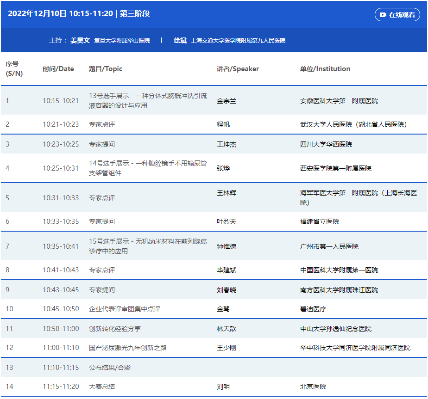
Task: Click institution 海军军医大学第一附属医院（上海长海医院）
Action: click(359, 197)
